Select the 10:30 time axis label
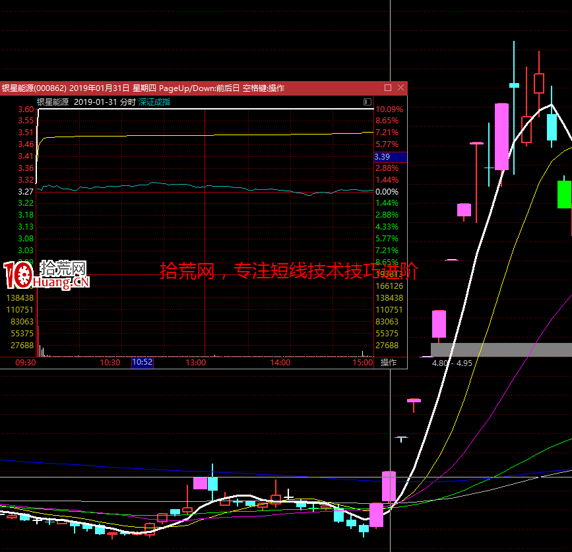The height and width of the screenshot is (552, 572). pos(110,363)
